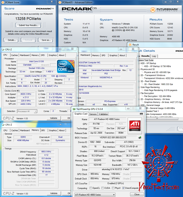Screen dimensions: 183x197
Task: Select the Results tab in Result Details
Action: coord(145,56)
